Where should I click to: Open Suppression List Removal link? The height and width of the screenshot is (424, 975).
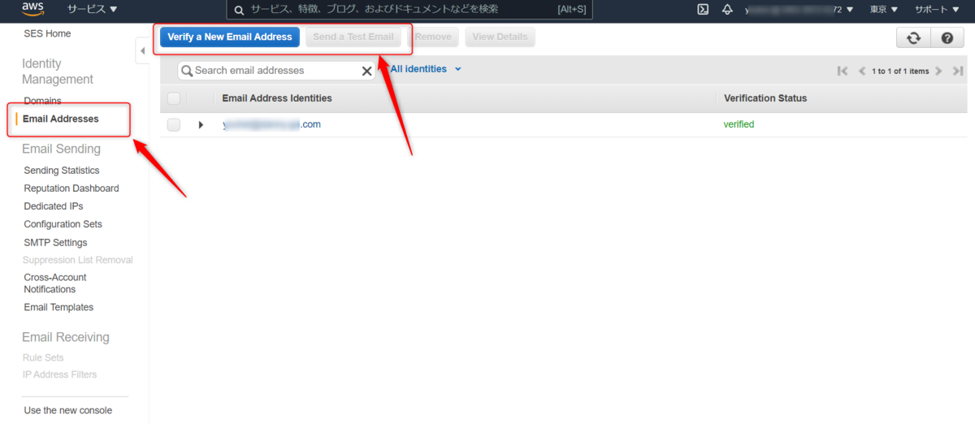(x=78, y=260)
